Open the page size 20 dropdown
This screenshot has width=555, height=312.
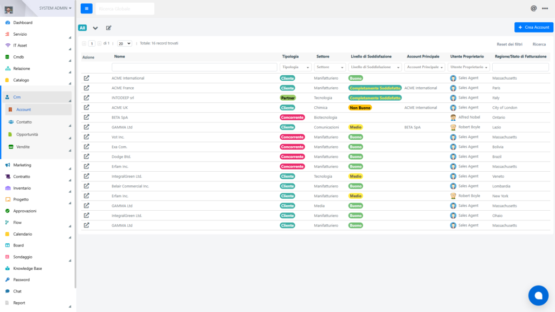pos(124,43)
